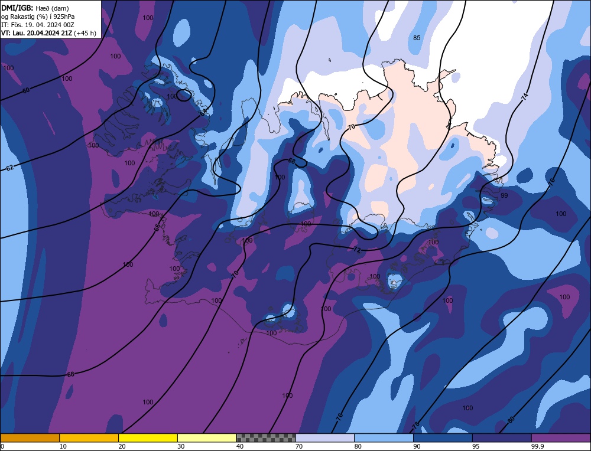Click the dark orange 0–10 legend swatch
Image resolution: width=591 pixels, height=451 pixels.
pos(30,437)
